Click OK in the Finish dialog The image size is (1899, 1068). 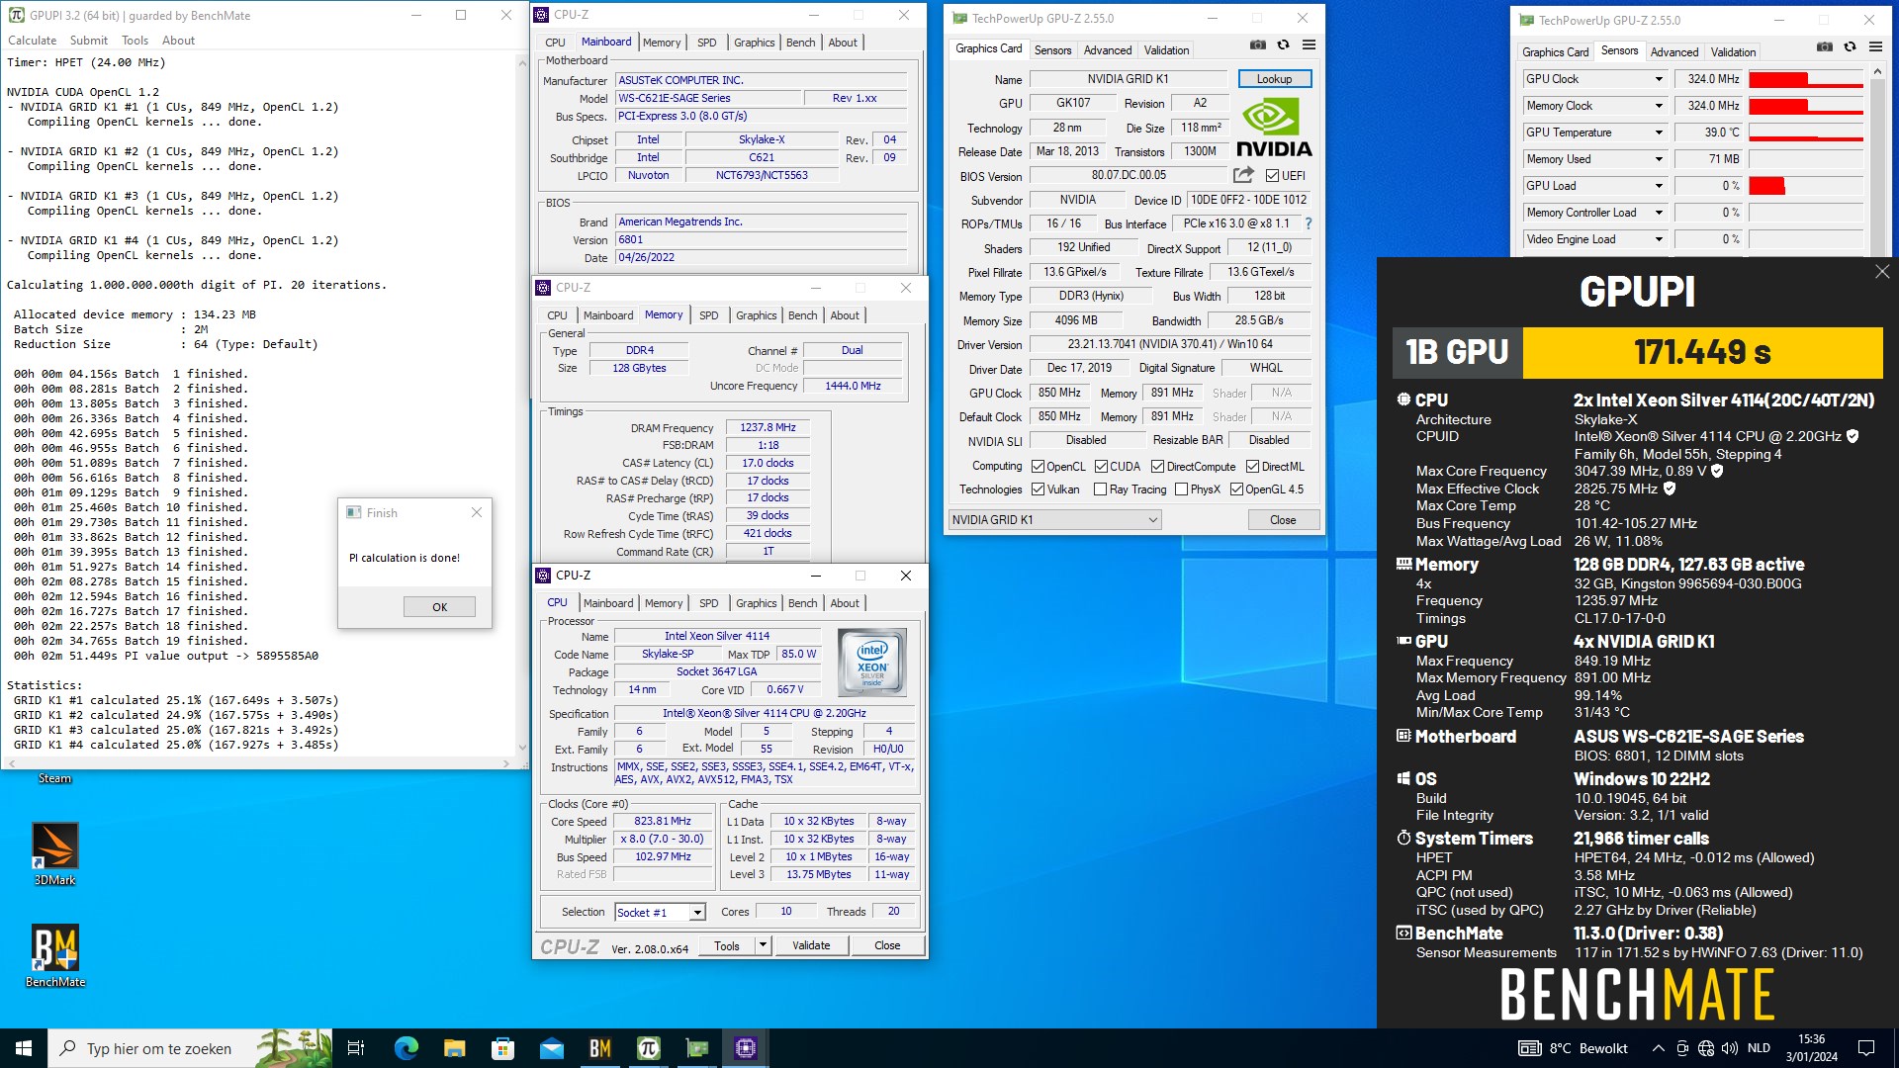[x=439, y=607]
